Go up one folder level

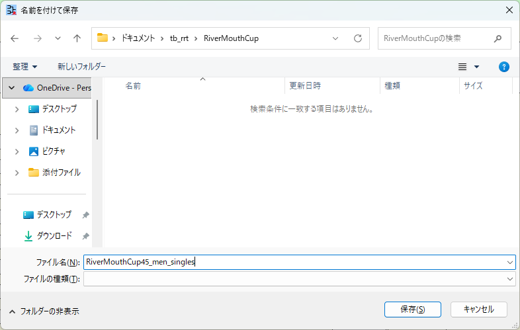click(77, 38)
